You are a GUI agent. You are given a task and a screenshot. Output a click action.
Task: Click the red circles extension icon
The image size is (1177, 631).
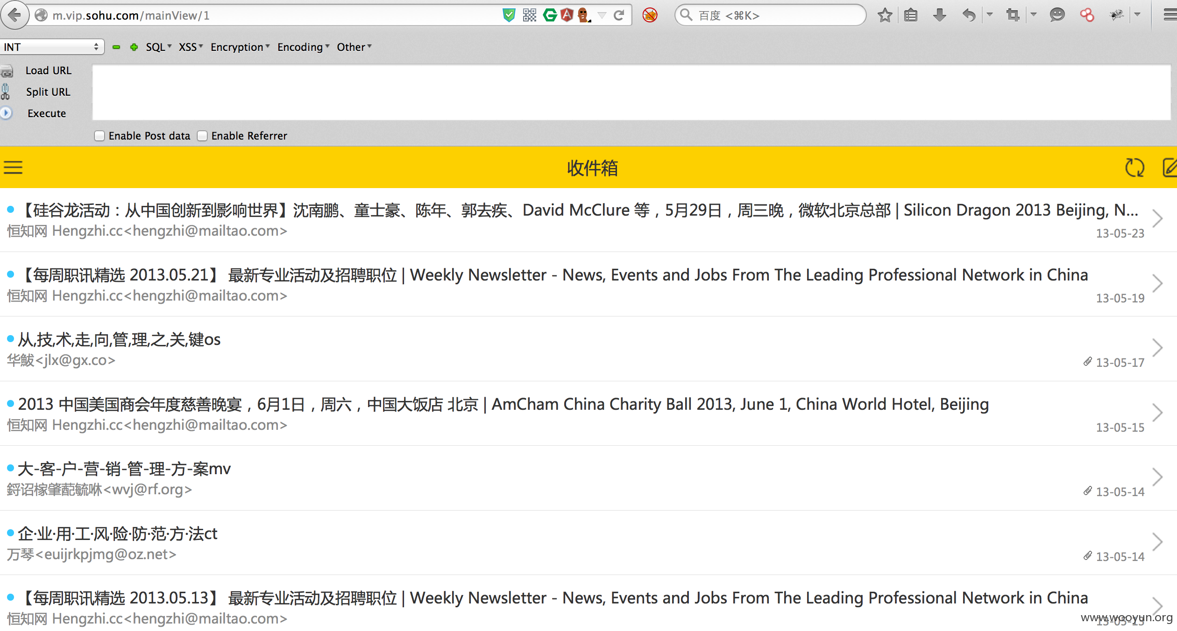[x=1087, y=15]
